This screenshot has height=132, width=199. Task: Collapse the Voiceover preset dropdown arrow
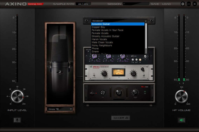point(146,21)
